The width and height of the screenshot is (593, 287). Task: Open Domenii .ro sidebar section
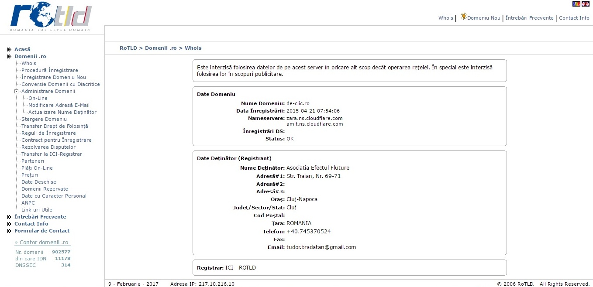(30, 57)
